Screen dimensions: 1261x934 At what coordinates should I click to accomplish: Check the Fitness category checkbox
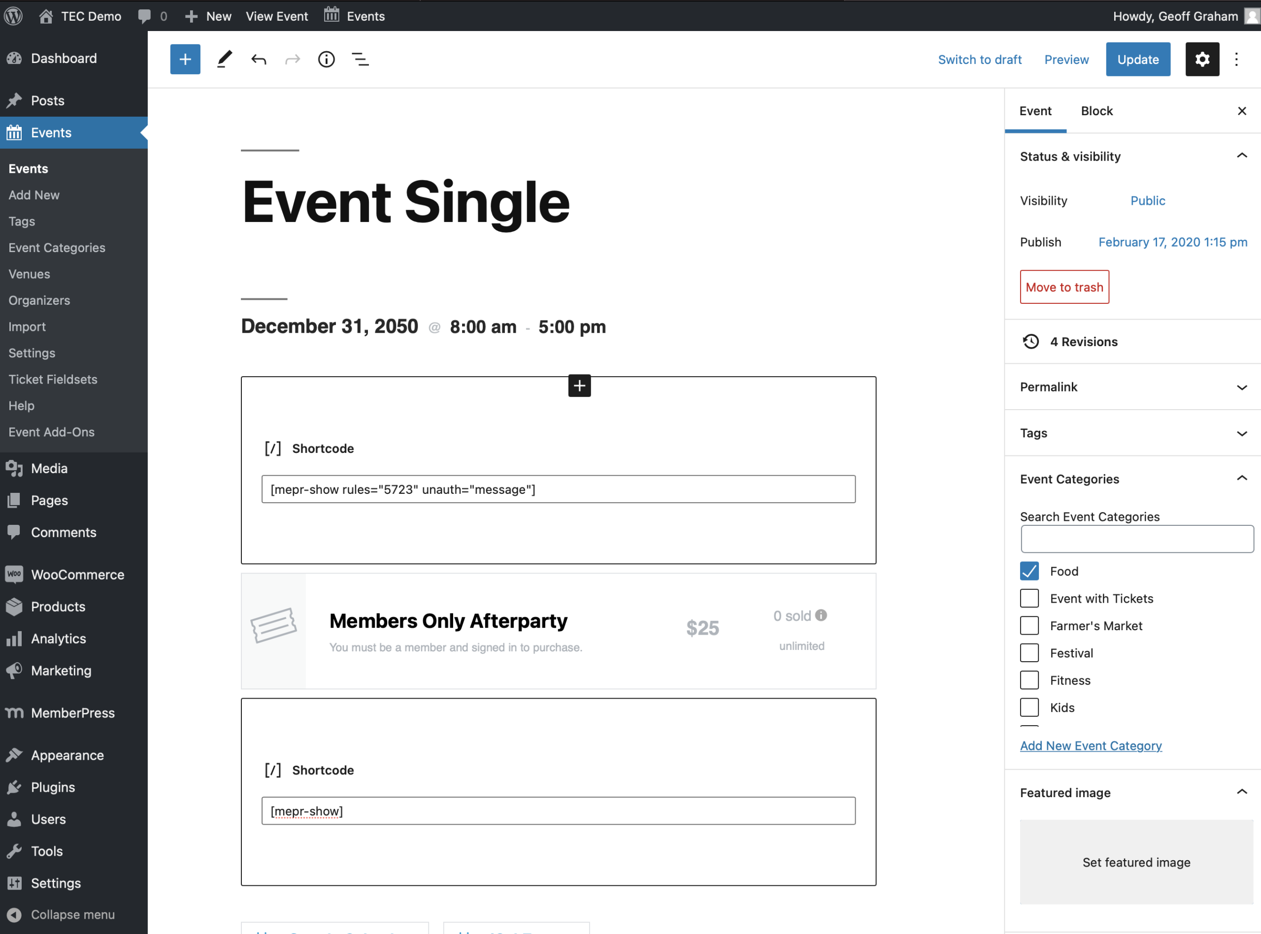(x=1029, y=680)
